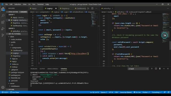Image resolution: width=171 pixels, height=96 pixels.
Task: Maximize the terminal panel with up chevron
Action: (164, 69)
